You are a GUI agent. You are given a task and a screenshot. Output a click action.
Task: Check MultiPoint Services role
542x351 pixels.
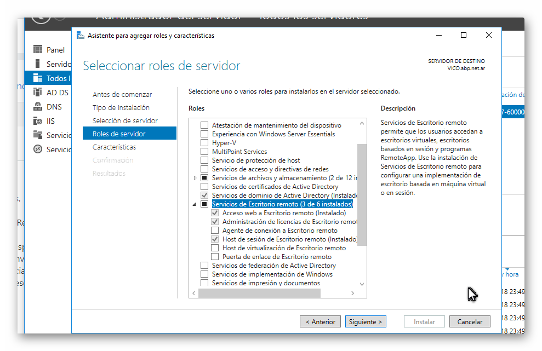(204, 151)
